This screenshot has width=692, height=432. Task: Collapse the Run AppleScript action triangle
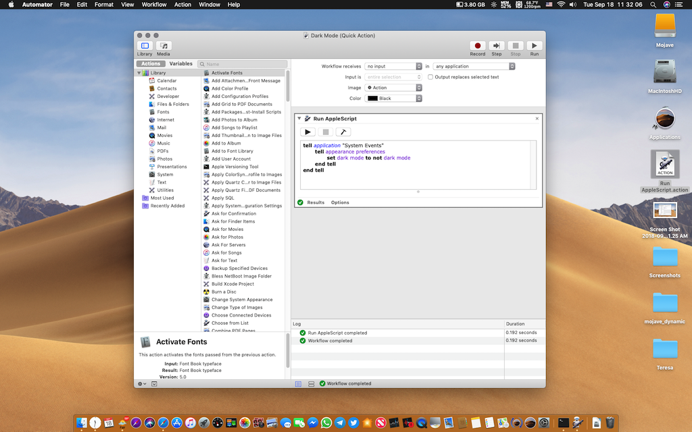click(x=299, y=119)
